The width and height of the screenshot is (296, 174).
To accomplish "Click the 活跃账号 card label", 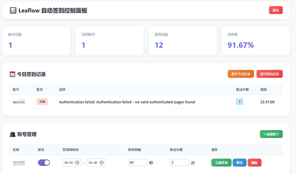I will [x=88, y=34].
